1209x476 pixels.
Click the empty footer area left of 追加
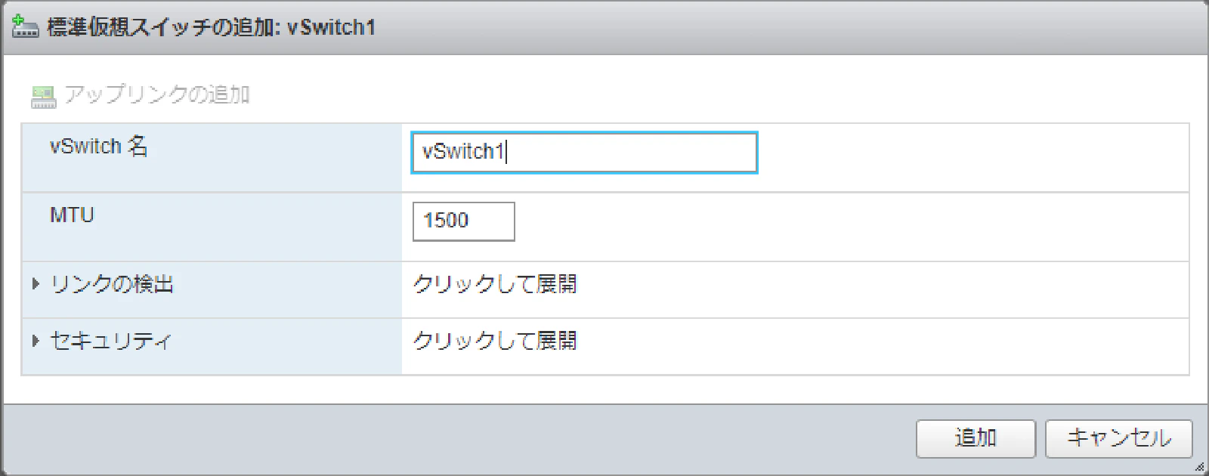point(453,439)
